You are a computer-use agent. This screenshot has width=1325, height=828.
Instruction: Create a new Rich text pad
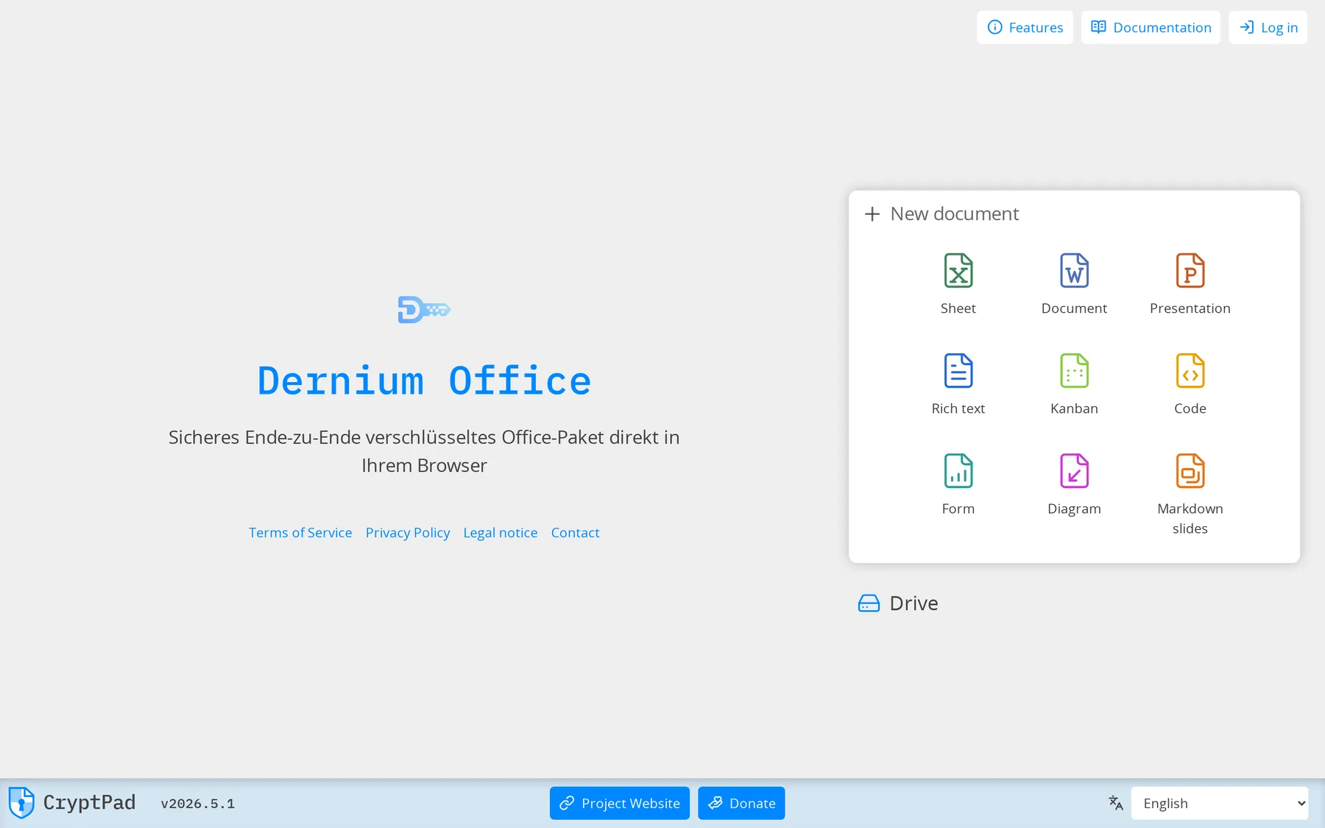coord(958,384)
